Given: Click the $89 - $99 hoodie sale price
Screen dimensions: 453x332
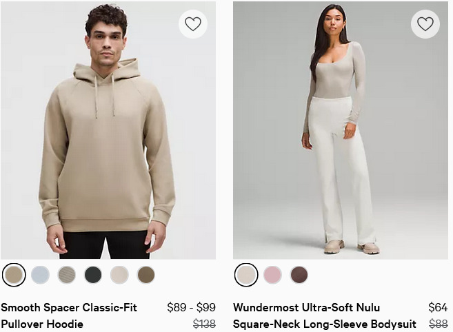Looking at the screenshot, I should click(x=191, y=307).
